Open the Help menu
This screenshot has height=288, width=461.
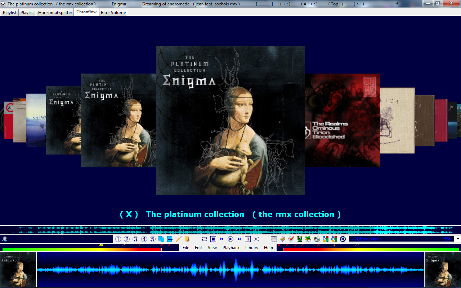point(268,248)
